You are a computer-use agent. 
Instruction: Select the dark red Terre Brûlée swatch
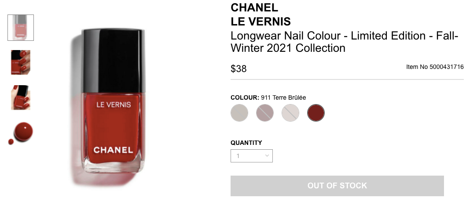(316, 113)
